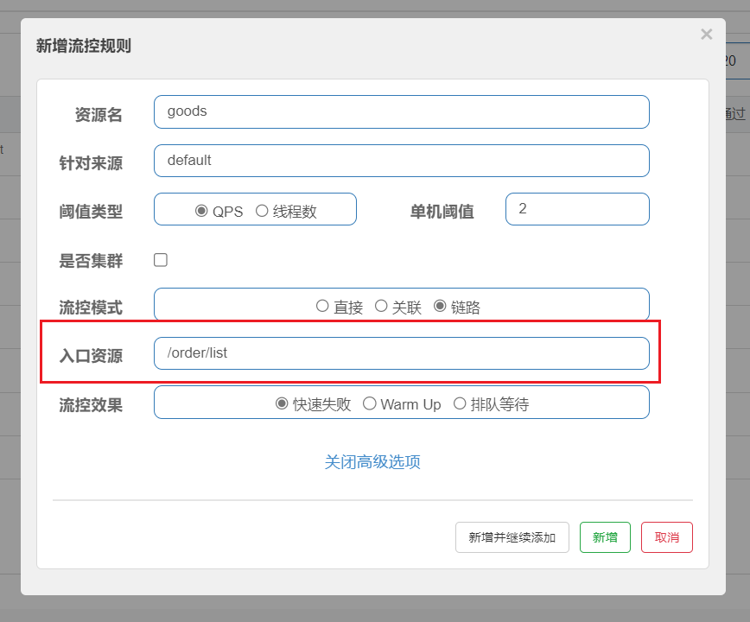Focus the 针对来源 field containing default

[x=401, y=161]
